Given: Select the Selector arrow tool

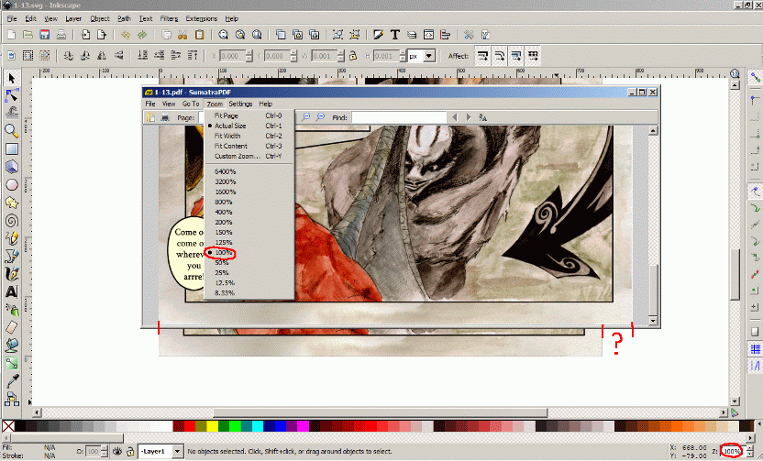Looking at the screenshot, I should pos(12,78).
